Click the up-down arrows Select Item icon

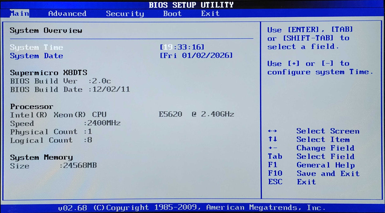point(273,139)
